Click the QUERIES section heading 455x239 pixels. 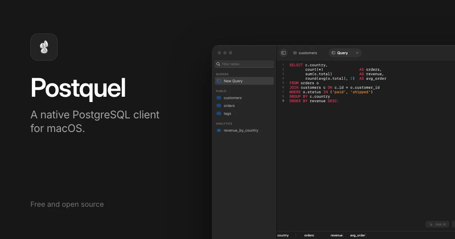(x=222, y=74)
